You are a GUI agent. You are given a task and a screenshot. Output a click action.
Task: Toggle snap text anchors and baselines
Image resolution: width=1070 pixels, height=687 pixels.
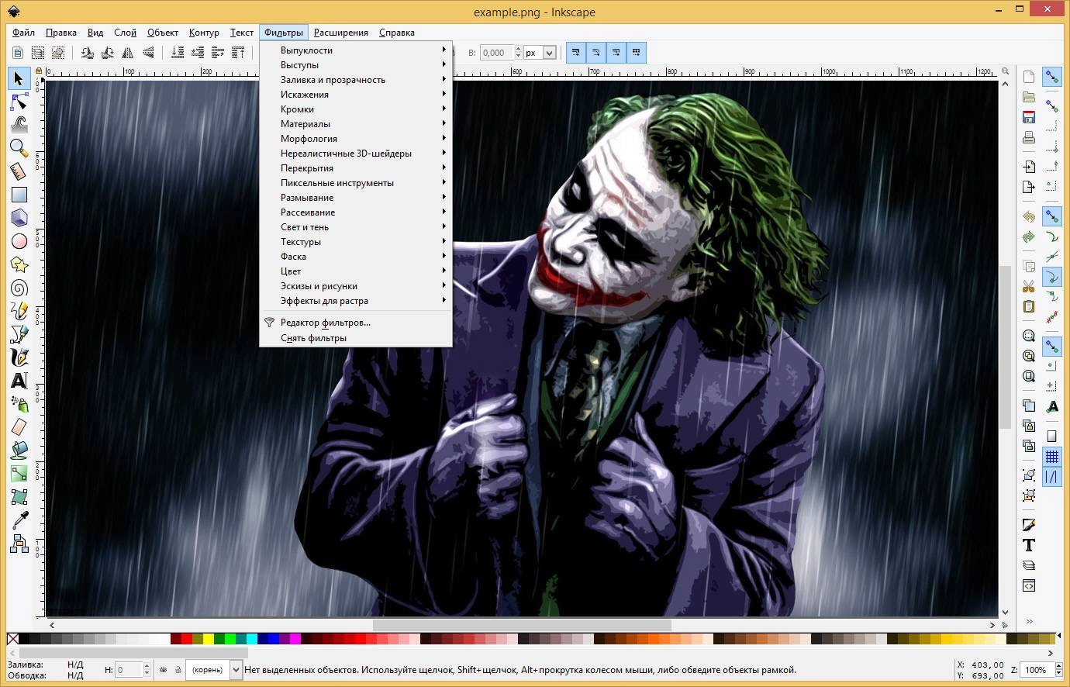(1052, 407)
